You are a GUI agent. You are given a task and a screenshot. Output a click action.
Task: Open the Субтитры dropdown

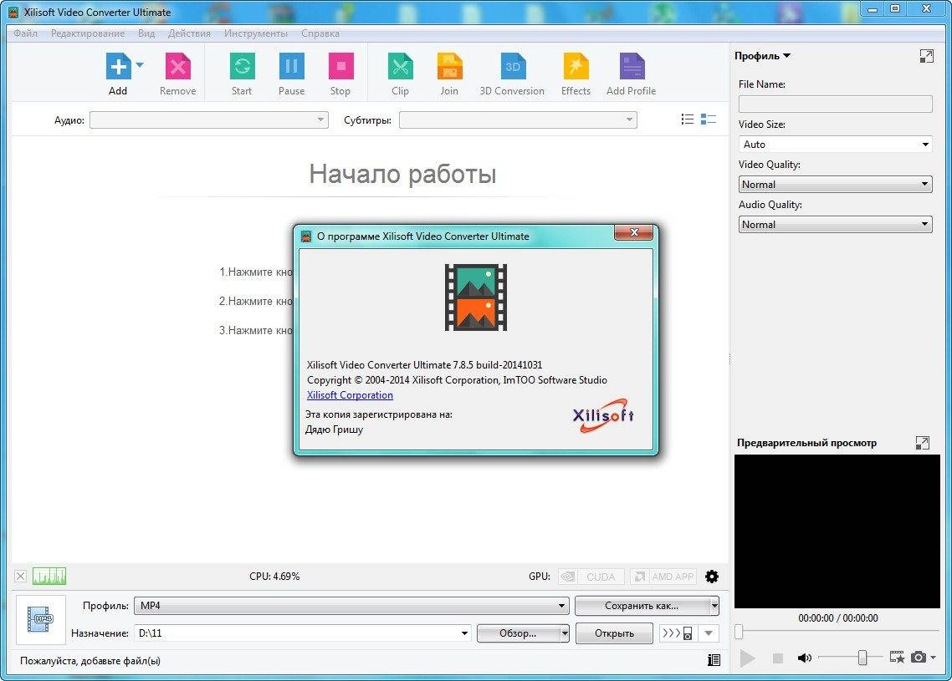(518, 119)
